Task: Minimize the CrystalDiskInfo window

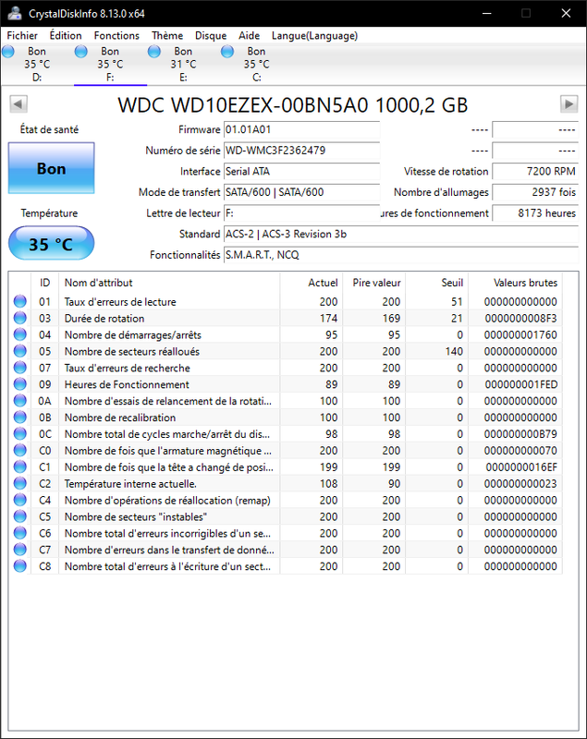Action: [487, 13]
